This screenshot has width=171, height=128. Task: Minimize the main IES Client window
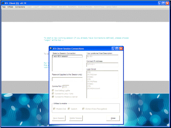160,3
